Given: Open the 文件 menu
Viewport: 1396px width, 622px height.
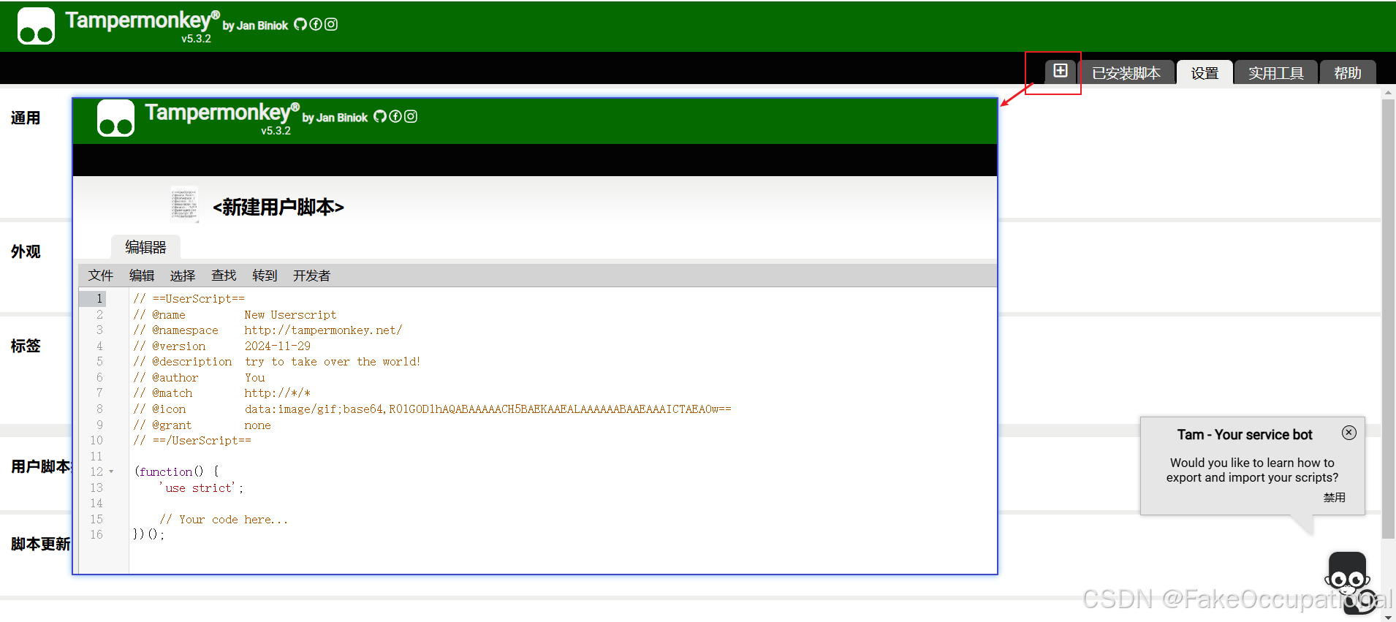Looking at the screenshot, I should 101,276.
